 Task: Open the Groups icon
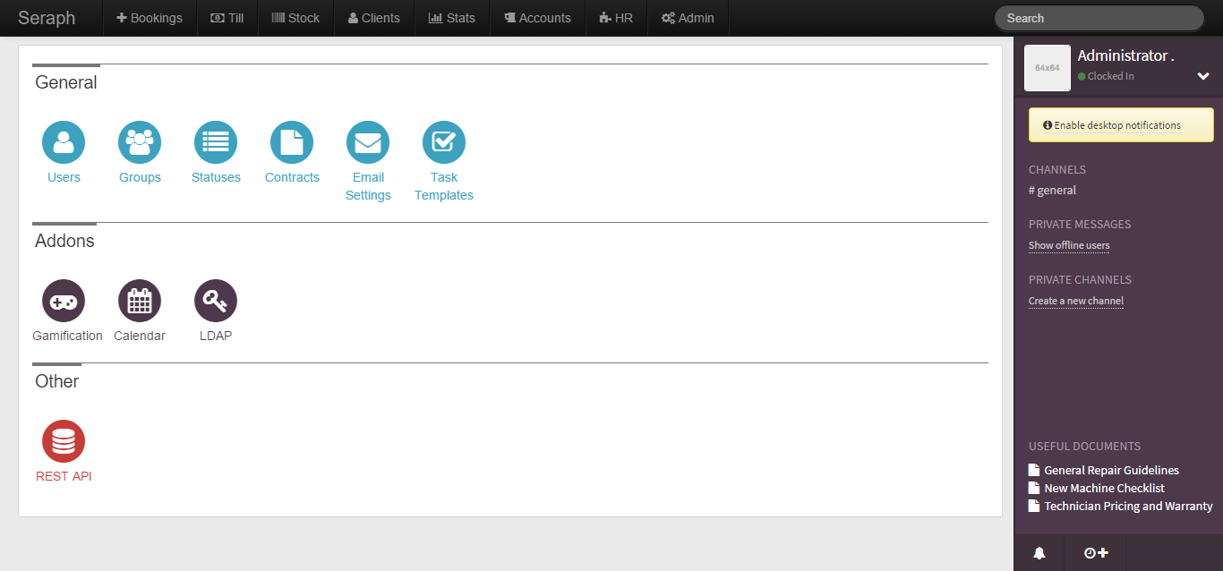click(140, 143)
